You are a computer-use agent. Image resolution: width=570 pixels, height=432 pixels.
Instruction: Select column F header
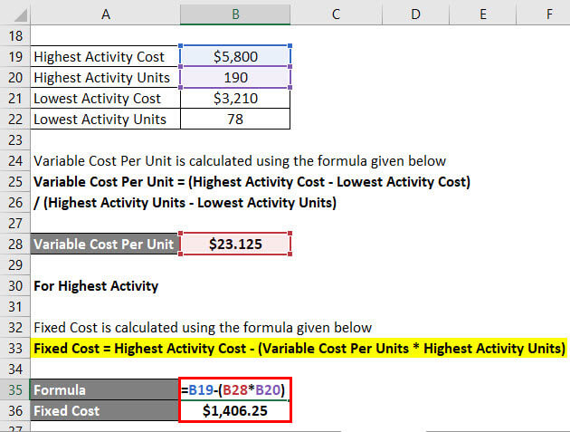543,14
